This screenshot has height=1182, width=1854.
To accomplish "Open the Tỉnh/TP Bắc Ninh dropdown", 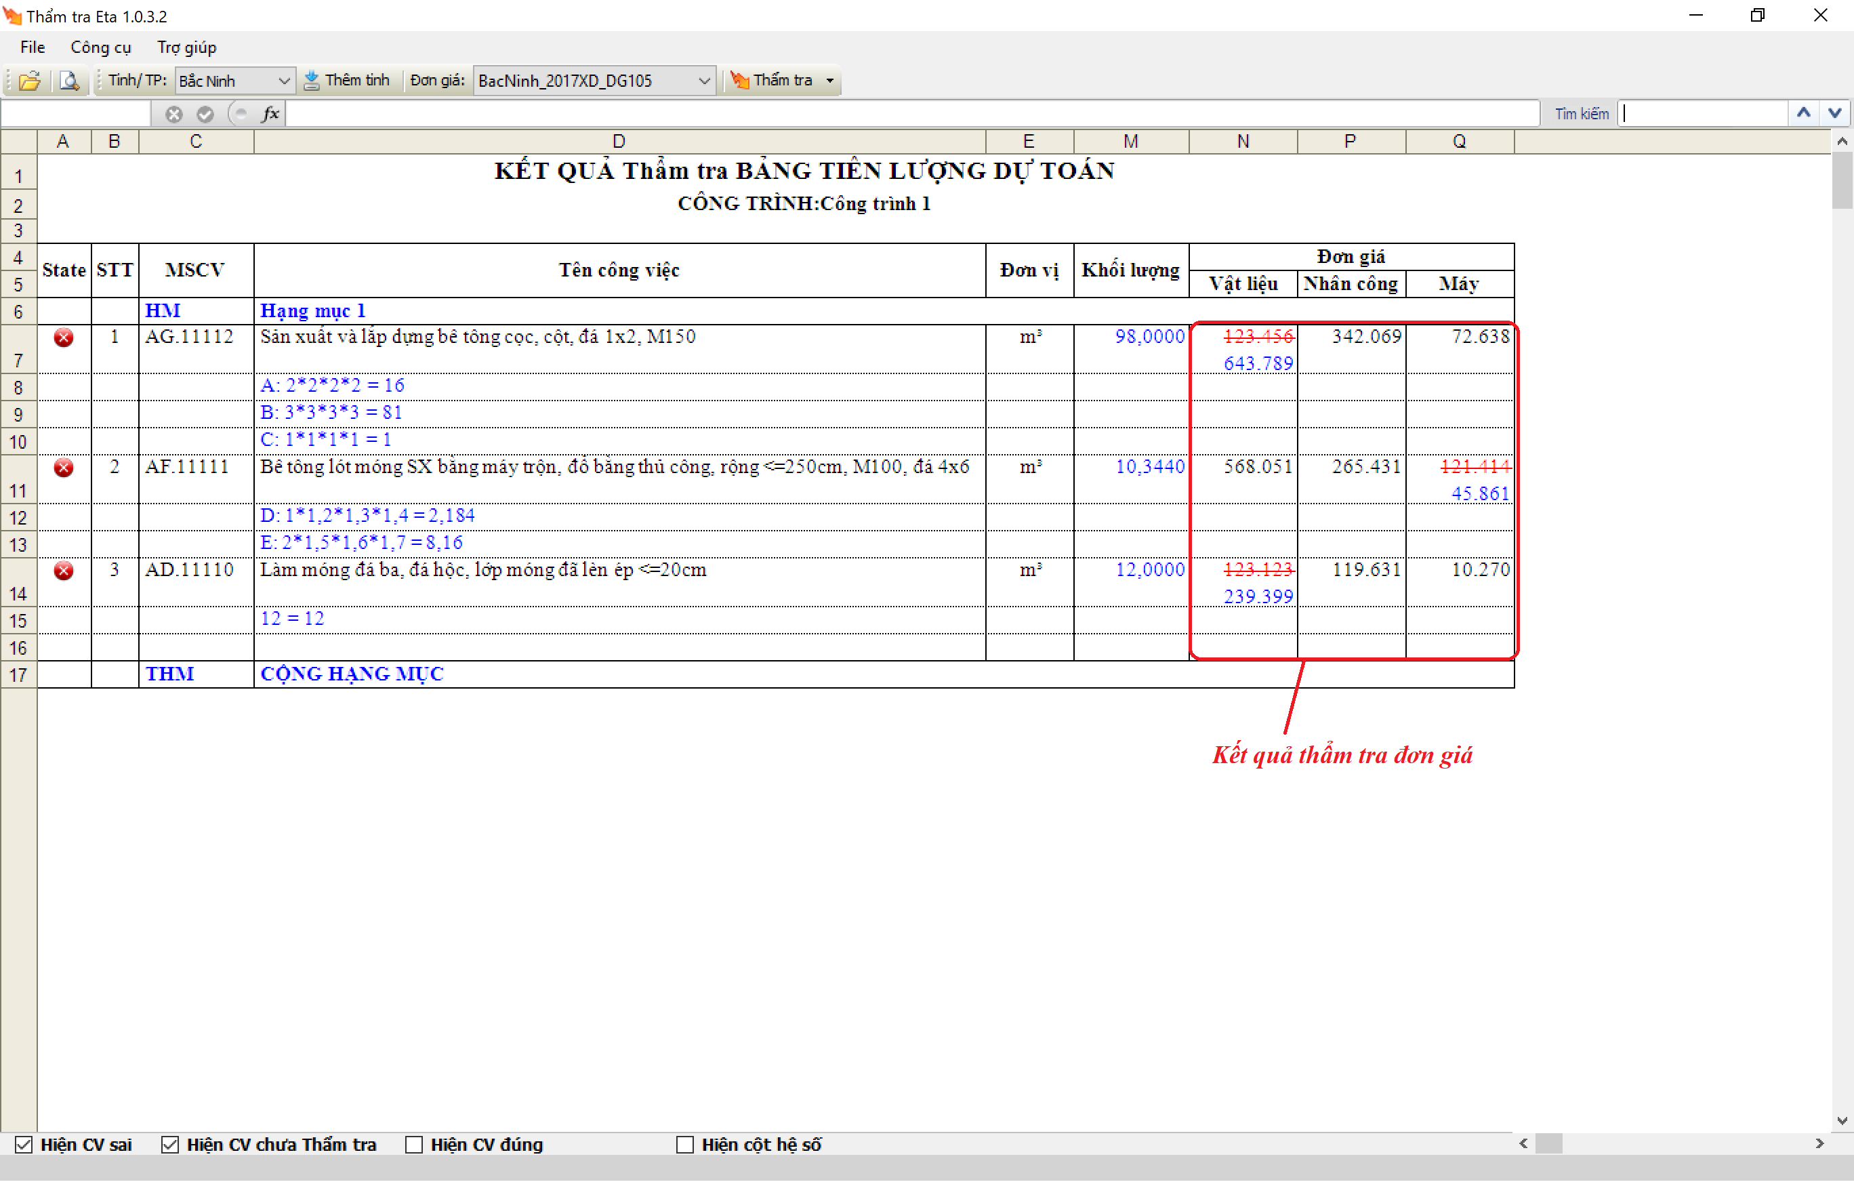I will pyautogui.click(x=283, y=81).
